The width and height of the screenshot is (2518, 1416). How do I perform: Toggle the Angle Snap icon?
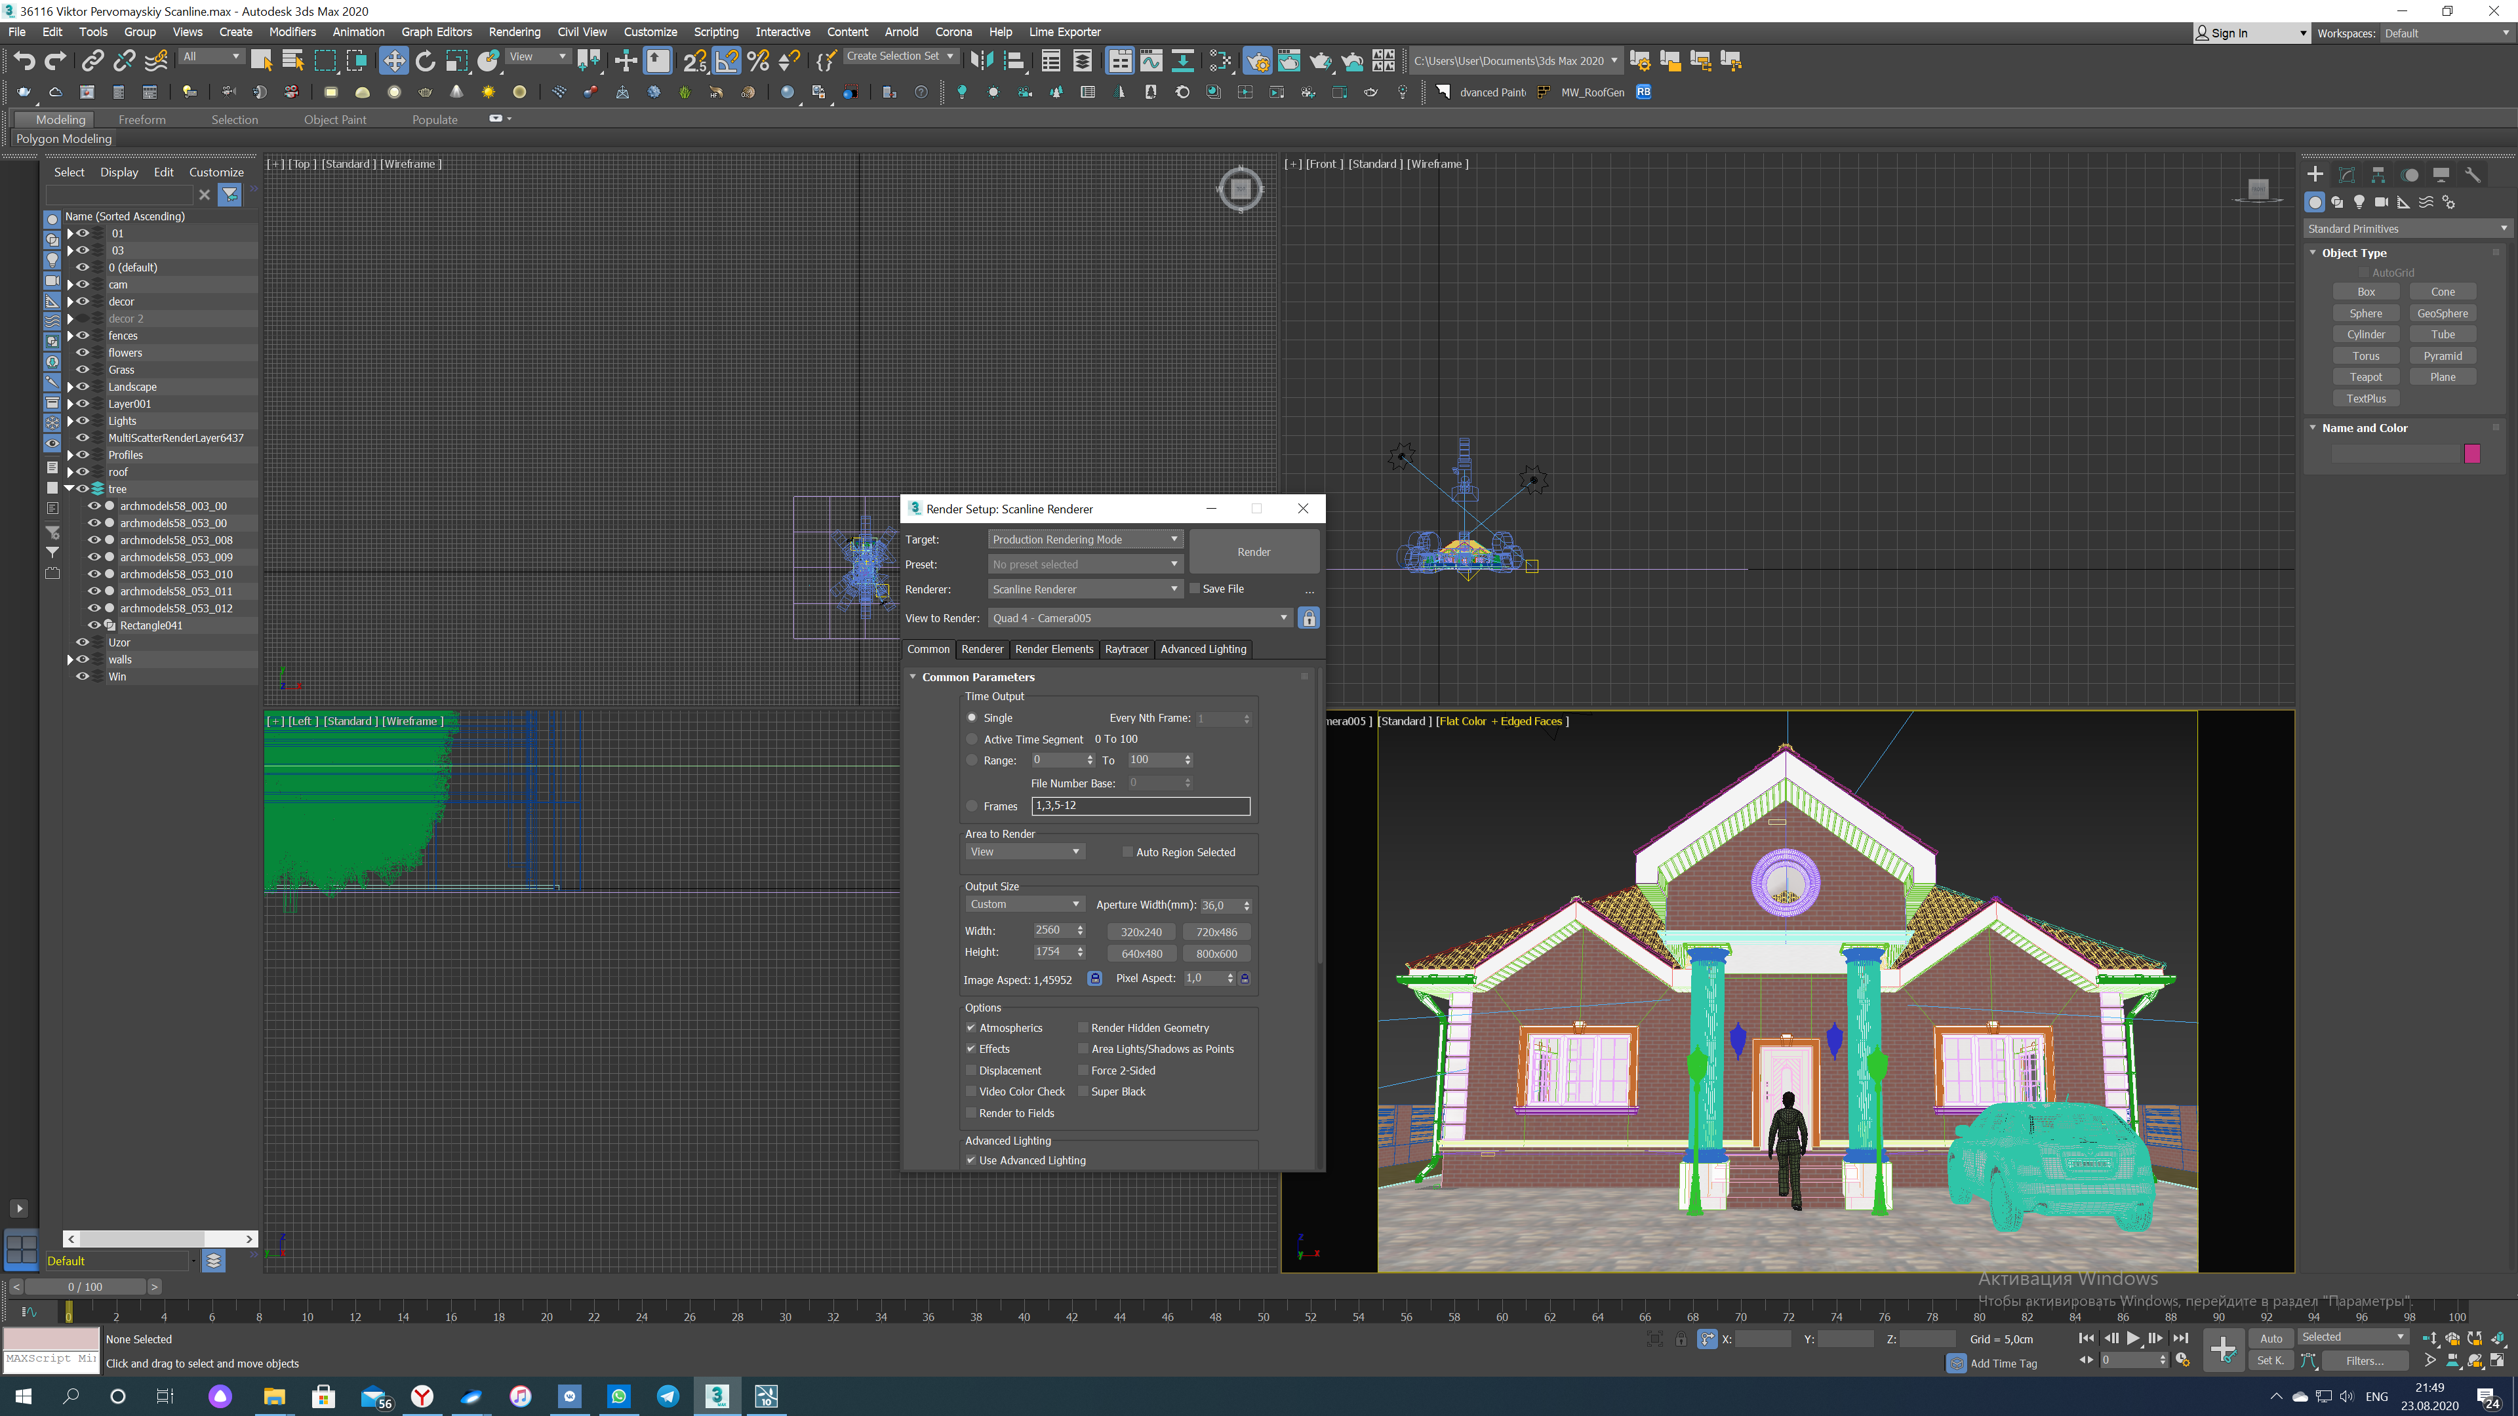pyautogui.click(x=727, y=60)
